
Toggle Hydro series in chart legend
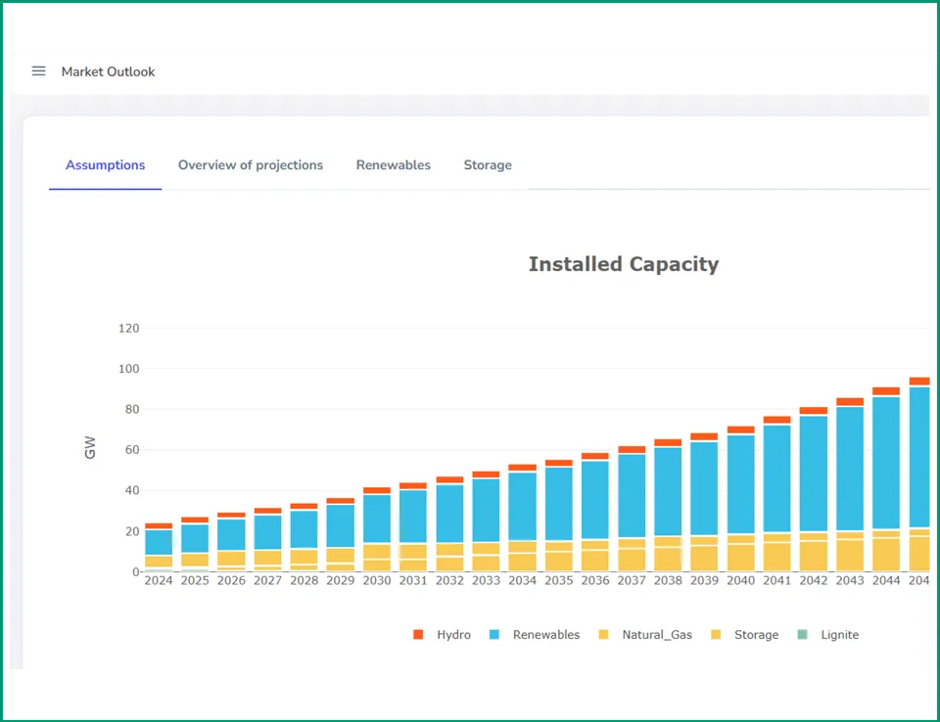pyautogui.click(x=443, y=635)
